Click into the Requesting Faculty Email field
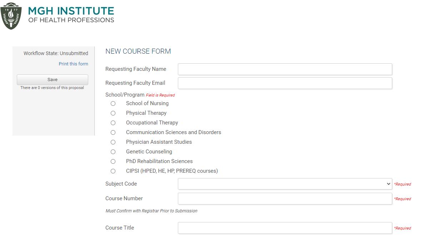The height and width of the screenshot is (241, 424). [285, 83]
